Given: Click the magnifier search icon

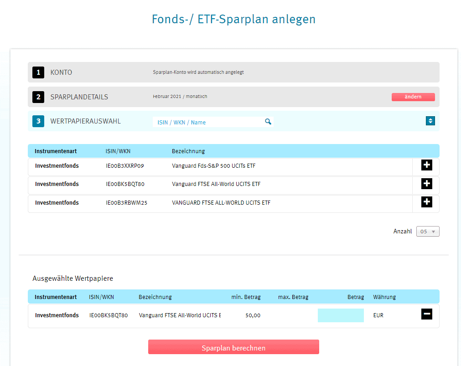Looking at the screenshot, I should tap(268, 121).
